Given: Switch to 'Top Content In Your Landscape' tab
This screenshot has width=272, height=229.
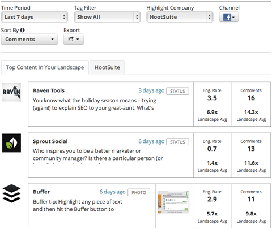Looking at the screenshot, I should [45, 67].
